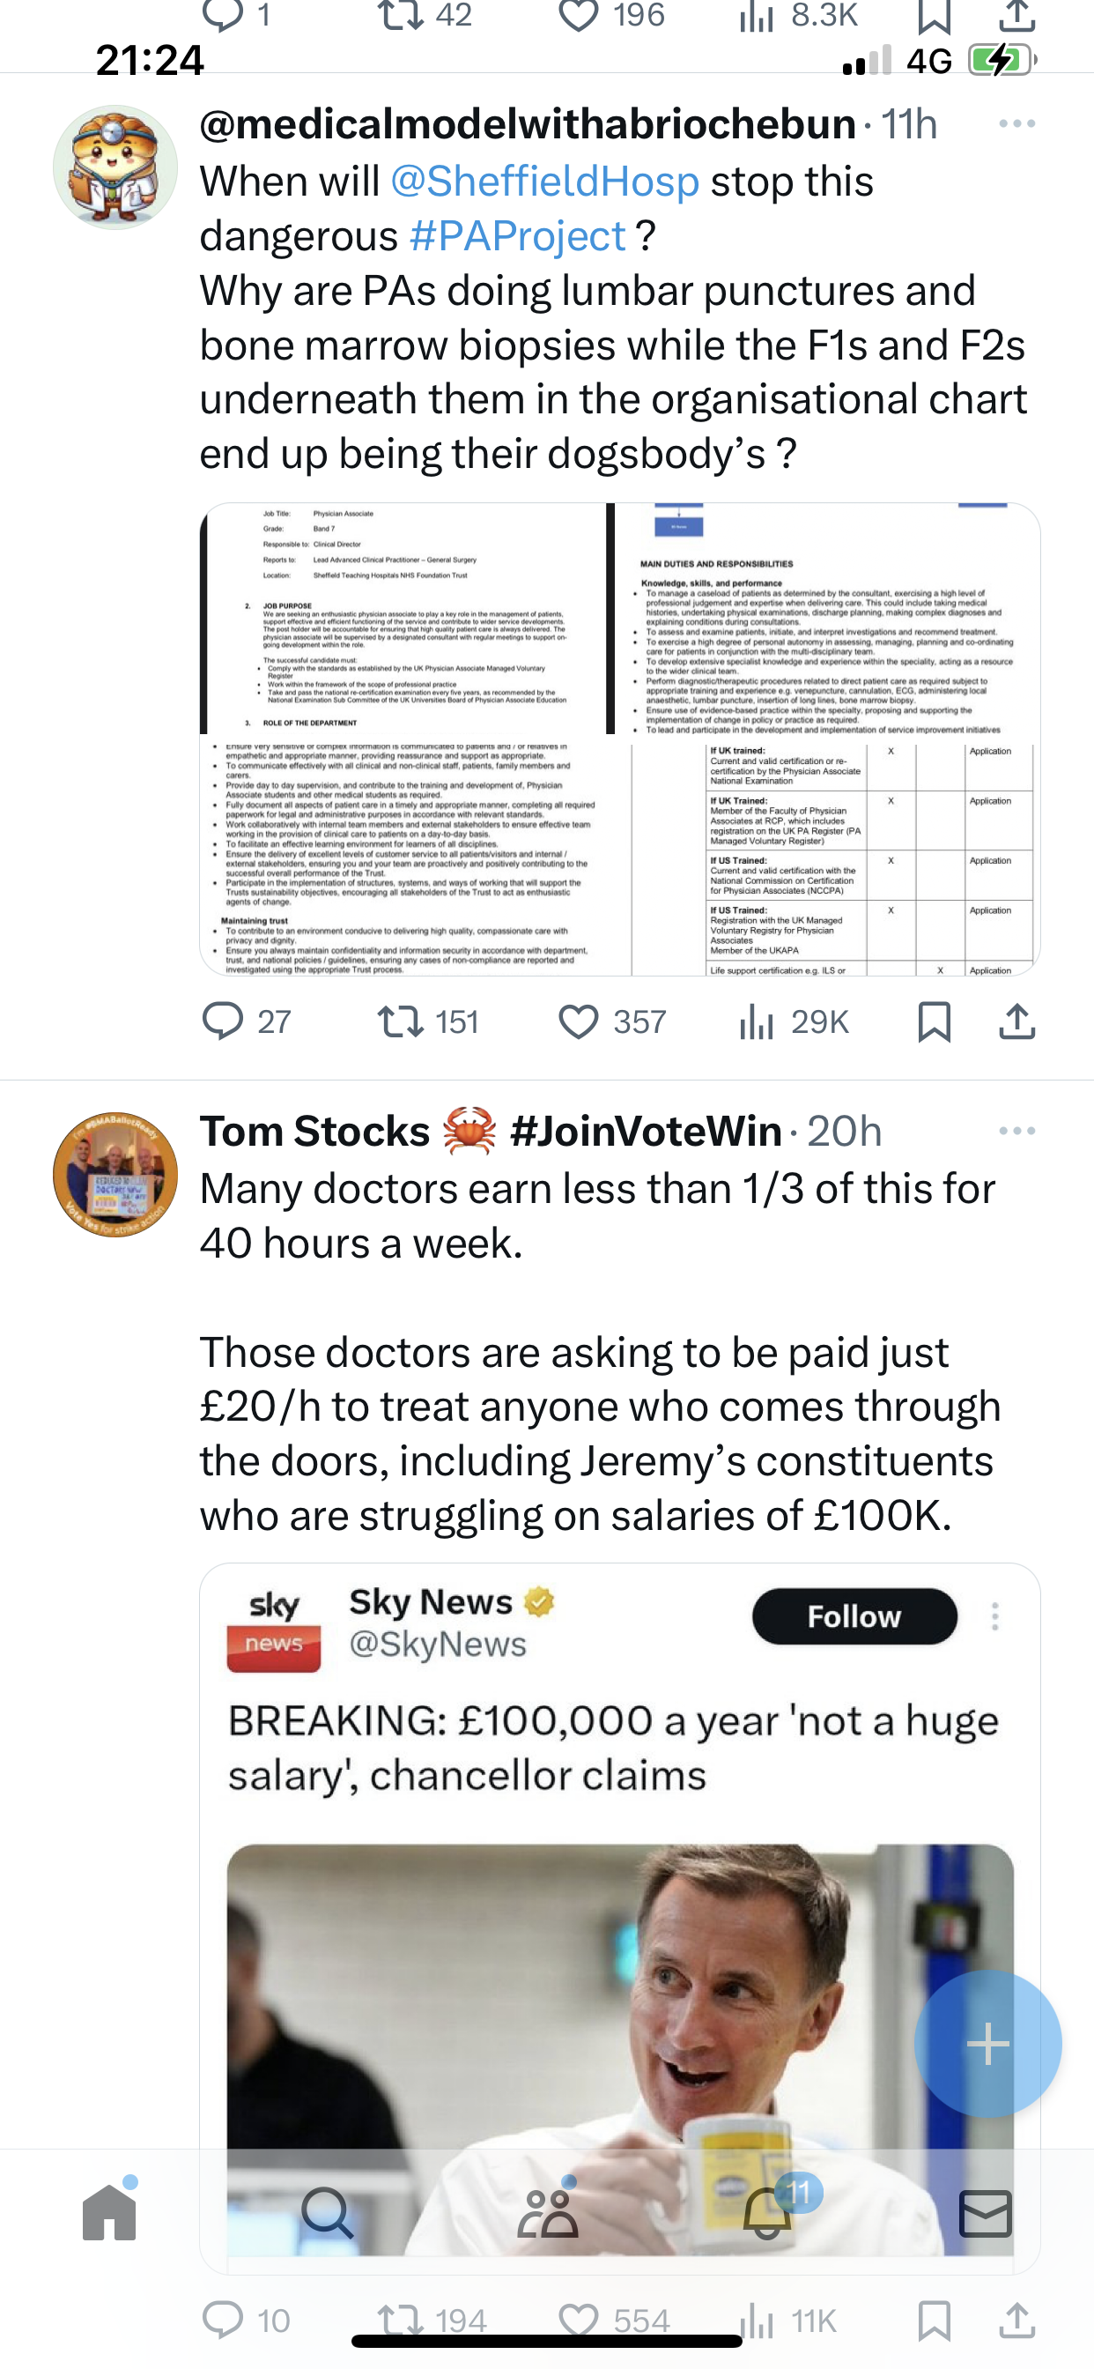Compose new tweet with plus button

pos(988,2045)
